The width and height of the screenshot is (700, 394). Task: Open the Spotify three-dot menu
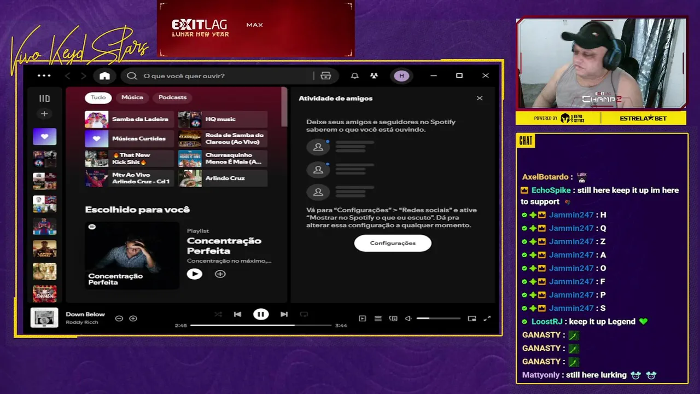pyautogui.click(x=44, y=76)
